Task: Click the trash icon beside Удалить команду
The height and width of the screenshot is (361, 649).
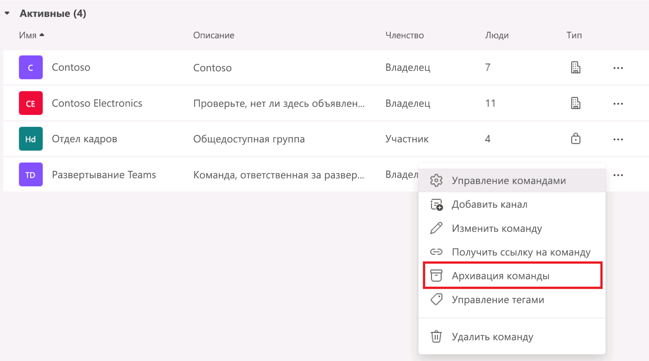Action: click(436, 337)
